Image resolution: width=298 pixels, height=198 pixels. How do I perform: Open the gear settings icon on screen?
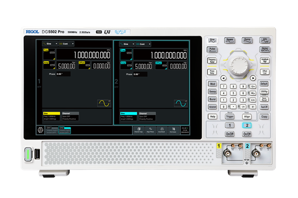click(40, 130)
